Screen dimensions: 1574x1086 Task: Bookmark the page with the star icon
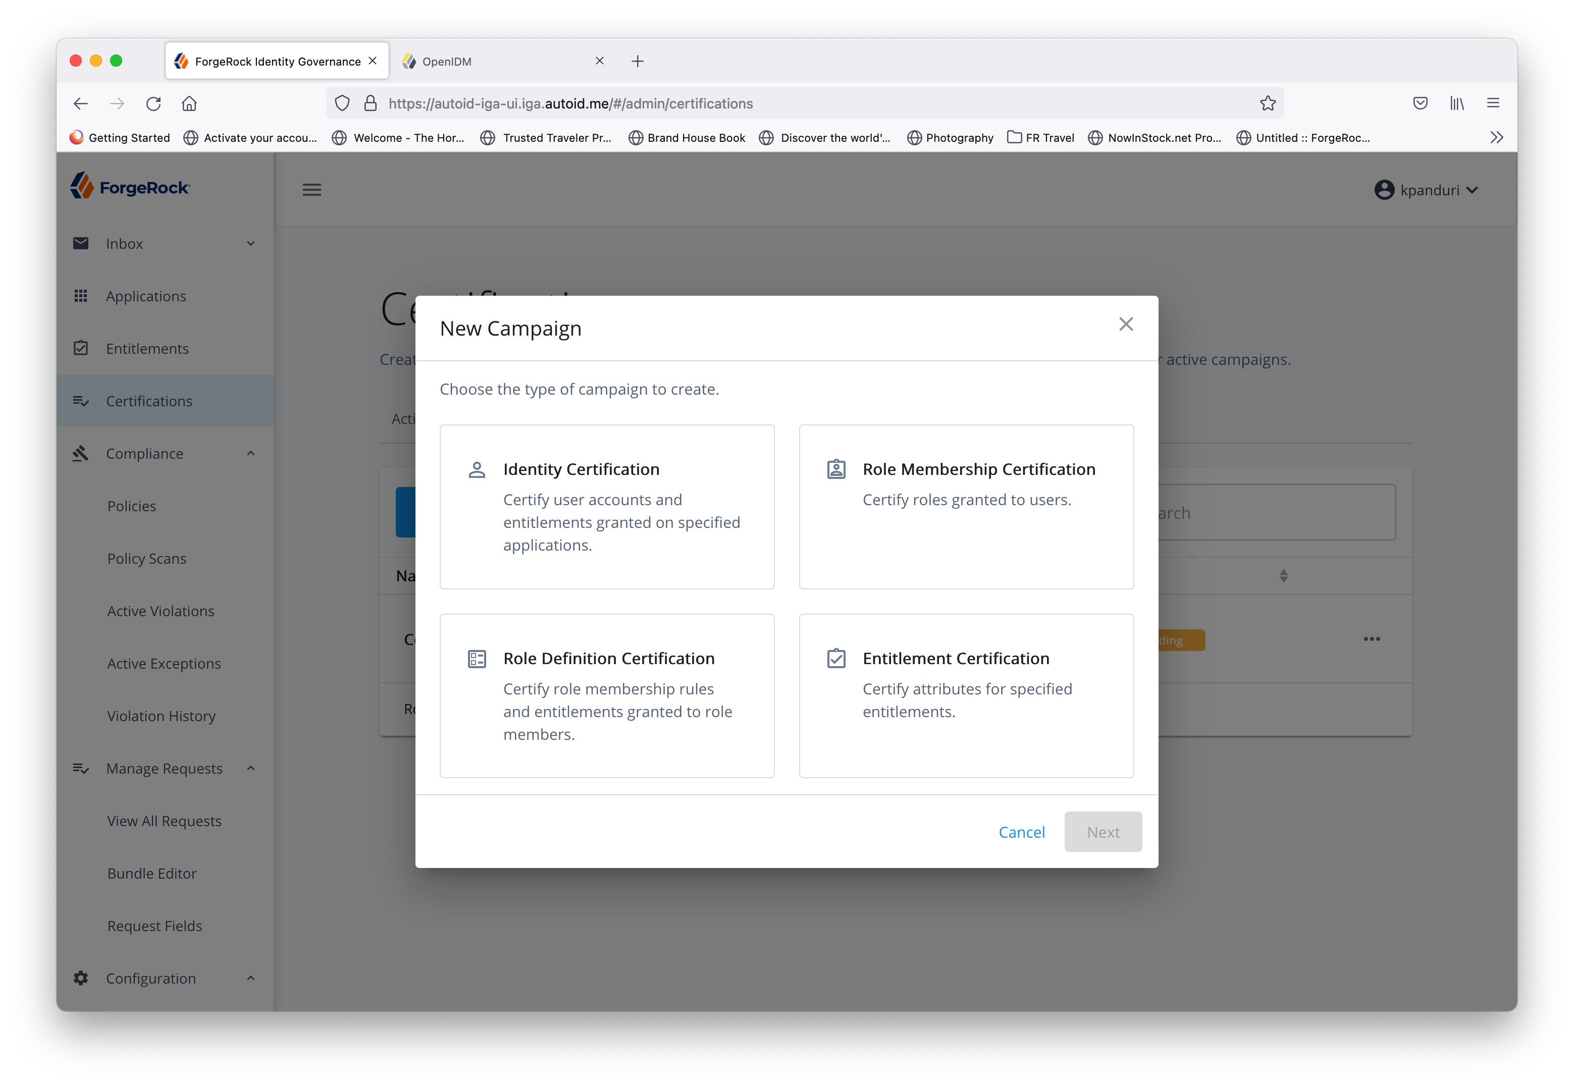(1267, 103)
